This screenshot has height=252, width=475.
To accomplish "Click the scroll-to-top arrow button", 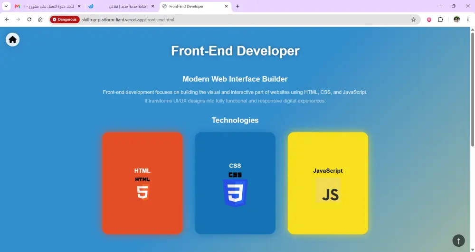I will 458,241.
